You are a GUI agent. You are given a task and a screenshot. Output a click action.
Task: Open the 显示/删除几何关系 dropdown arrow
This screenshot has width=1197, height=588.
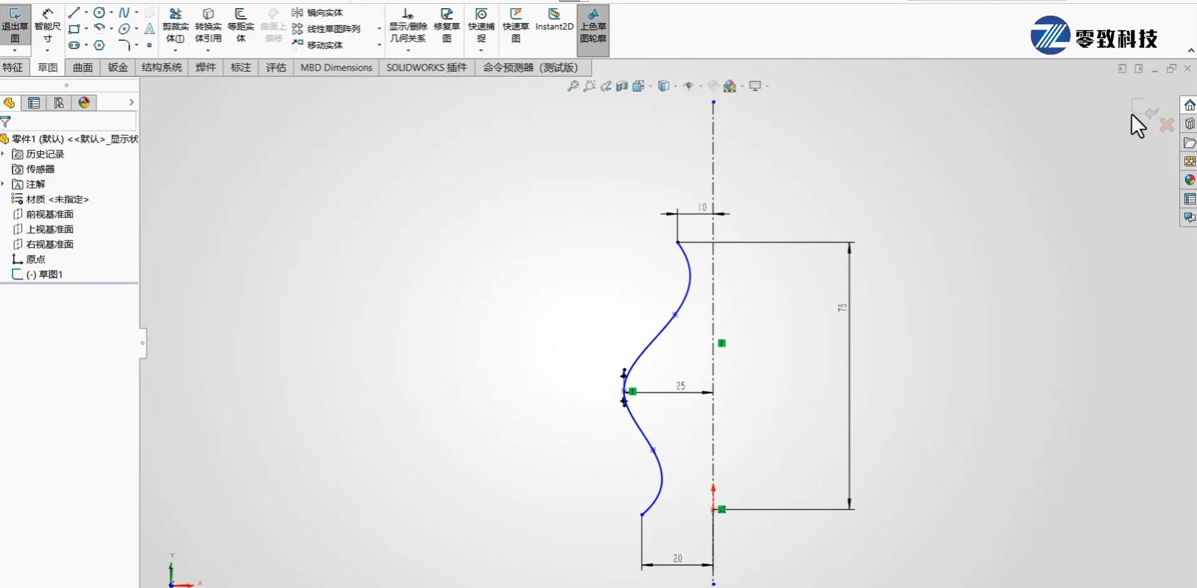point(408,51)
